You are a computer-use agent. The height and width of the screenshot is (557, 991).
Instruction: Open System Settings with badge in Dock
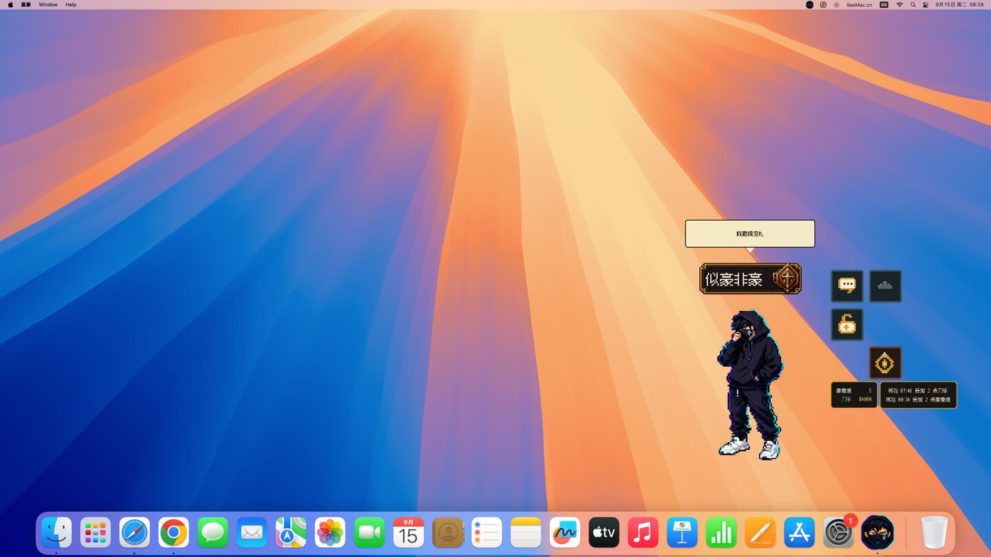pos(839,533)
